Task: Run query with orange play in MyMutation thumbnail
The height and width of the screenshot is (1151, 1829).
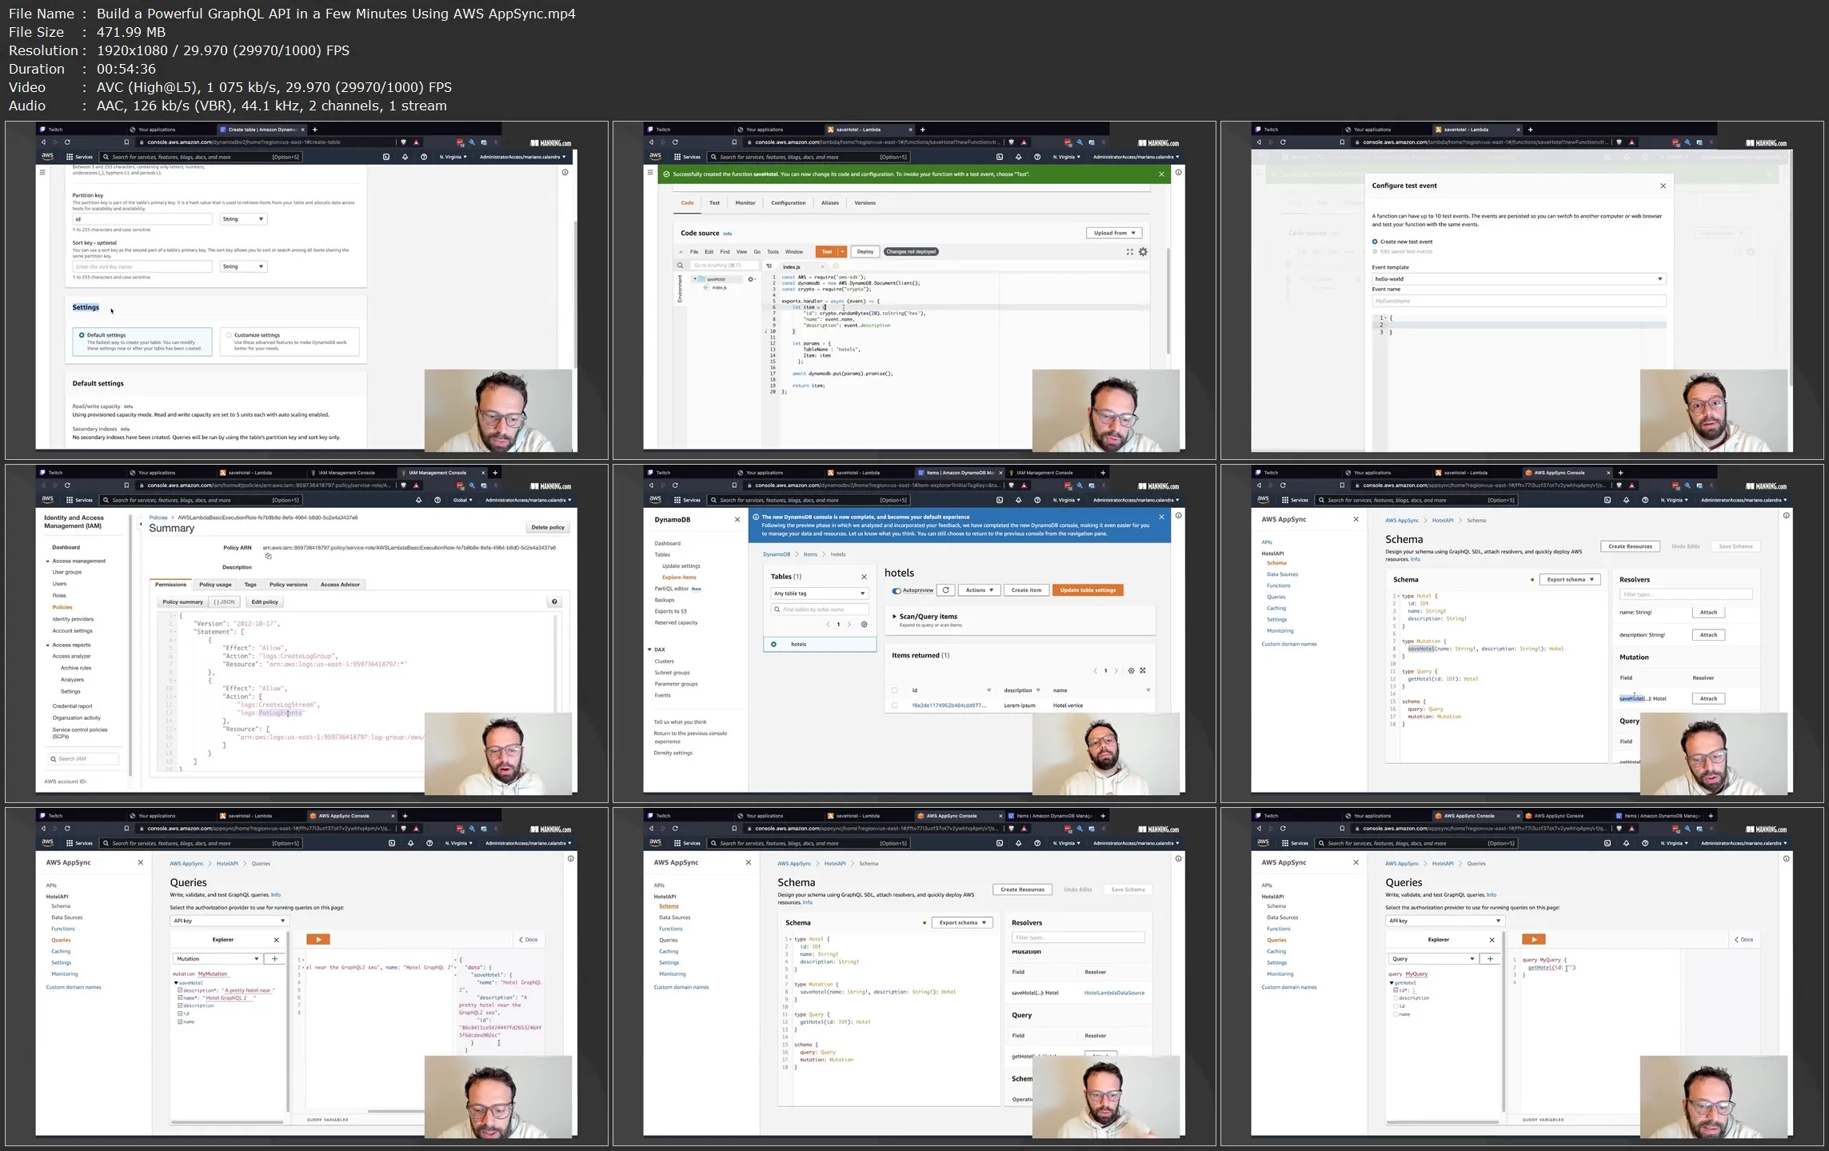Action: [317, 939]
